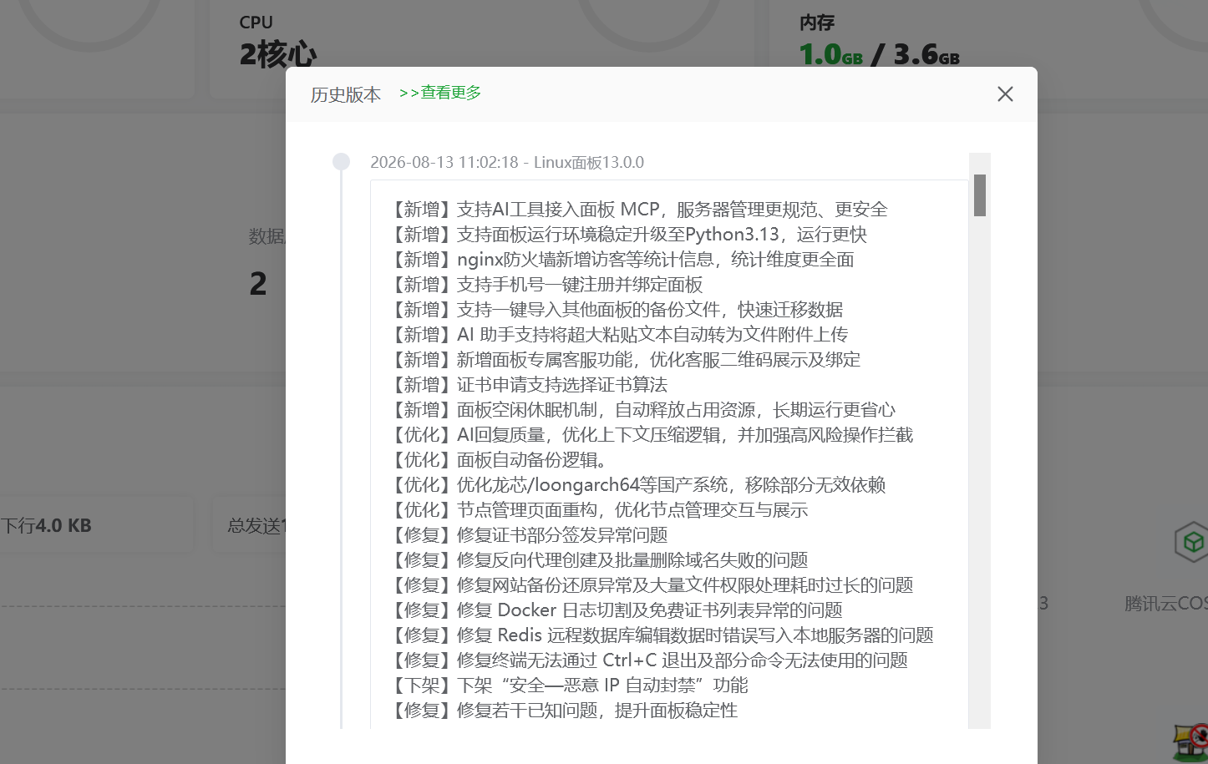The image size is (1208, 764).
Task: Click the line 【优化】AI回复质量
Action: click(652, 434)
